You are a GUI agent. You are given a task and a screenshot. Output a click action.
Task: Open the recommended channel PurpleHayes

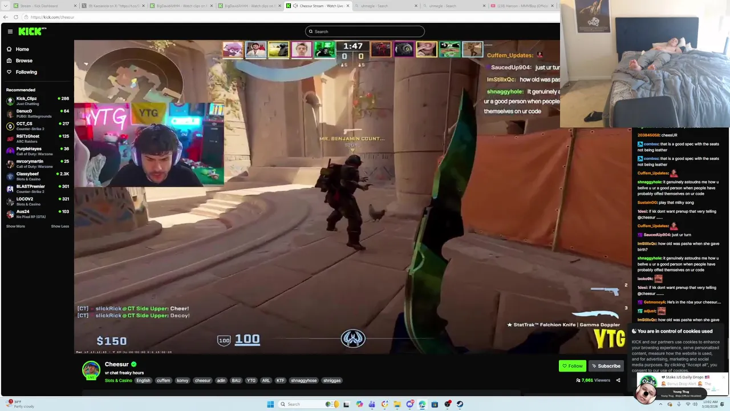point(36,151)
